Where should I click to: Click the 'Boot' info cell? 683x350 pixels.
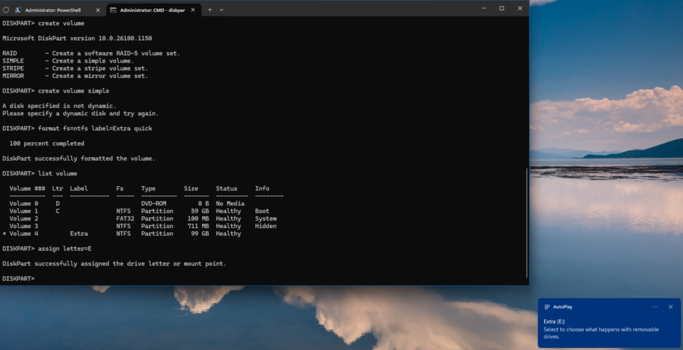pos(262,211)
